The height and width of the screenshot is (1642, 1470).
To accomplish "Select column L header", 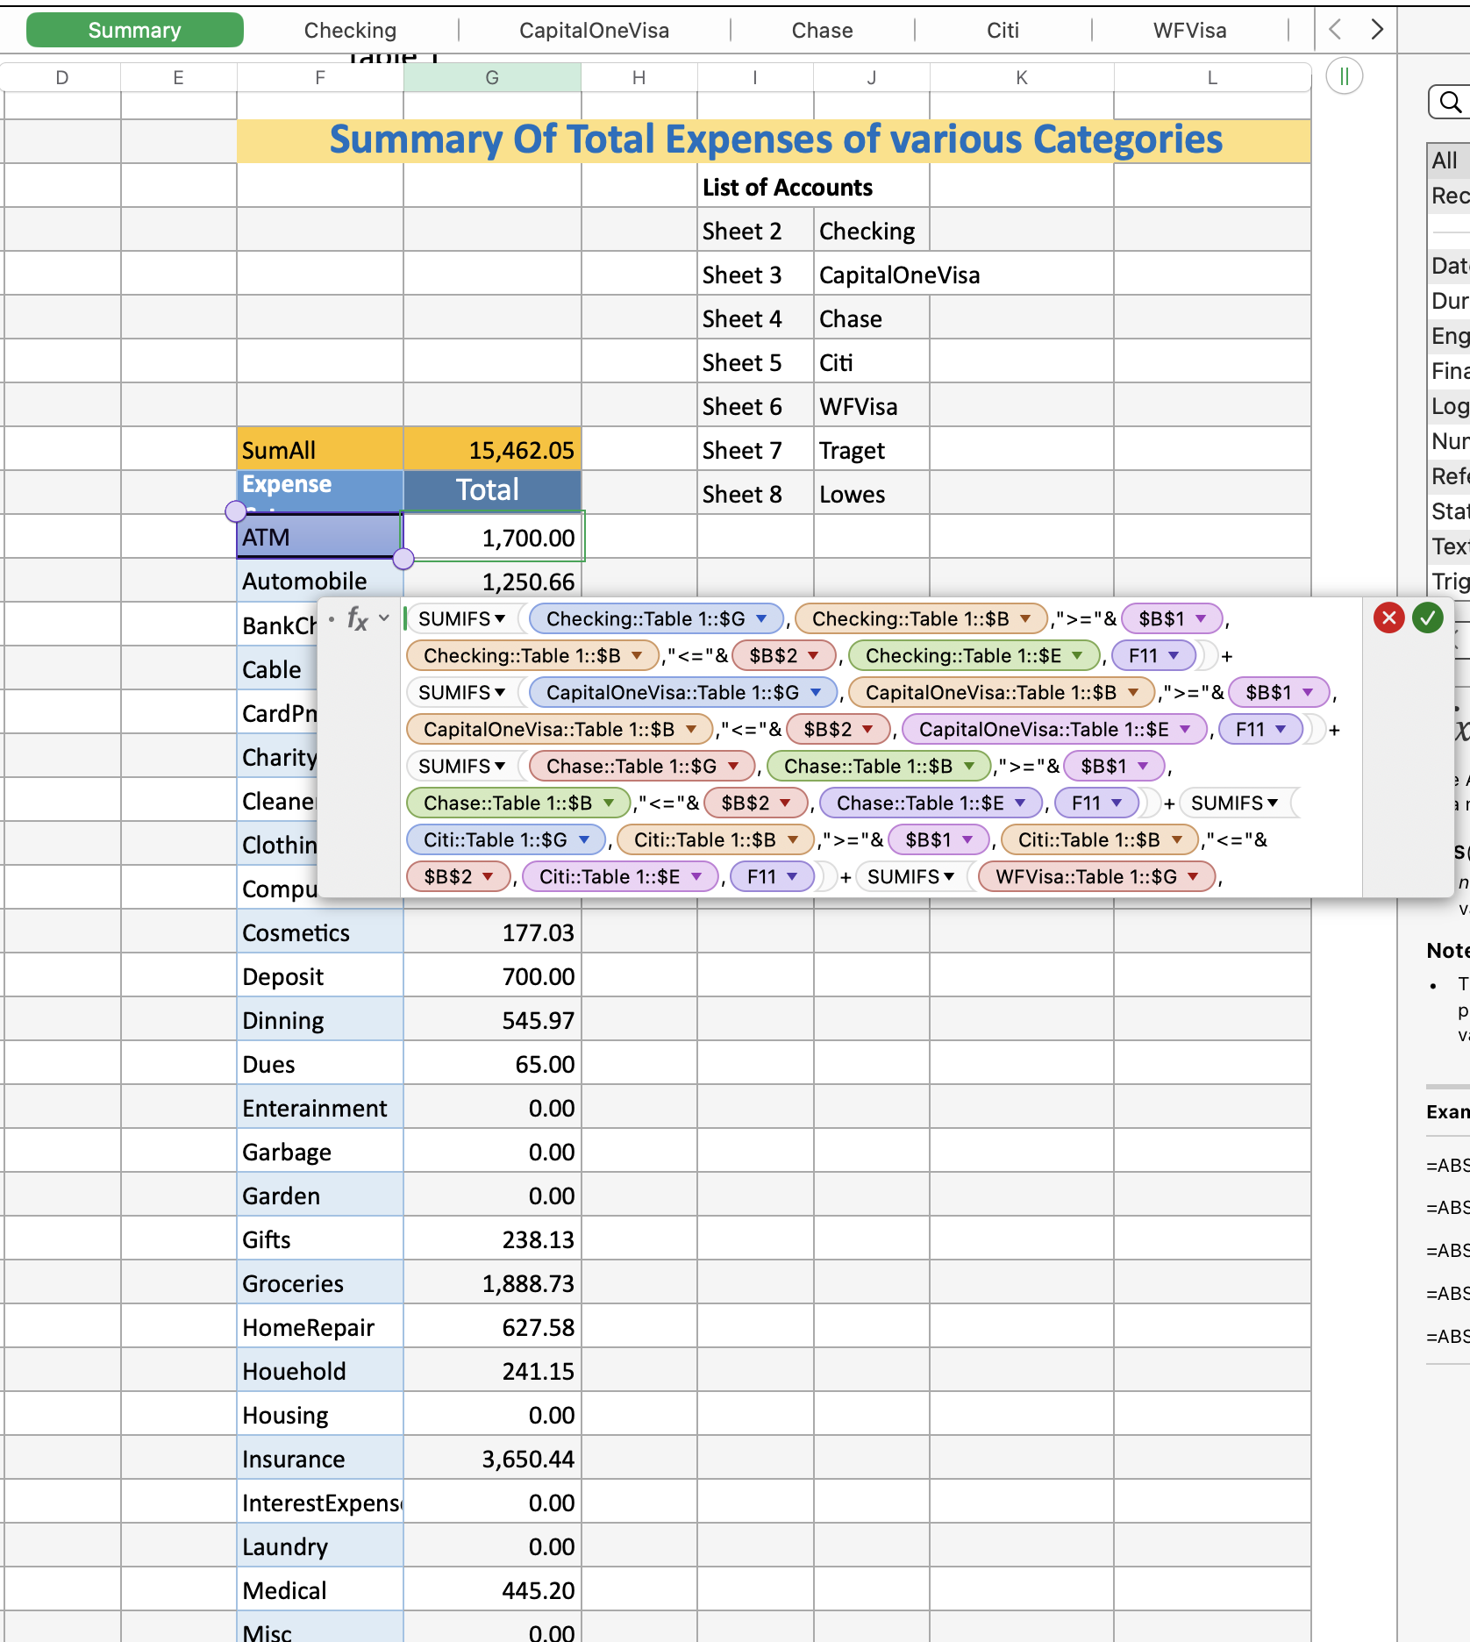I will [1212, 77].
